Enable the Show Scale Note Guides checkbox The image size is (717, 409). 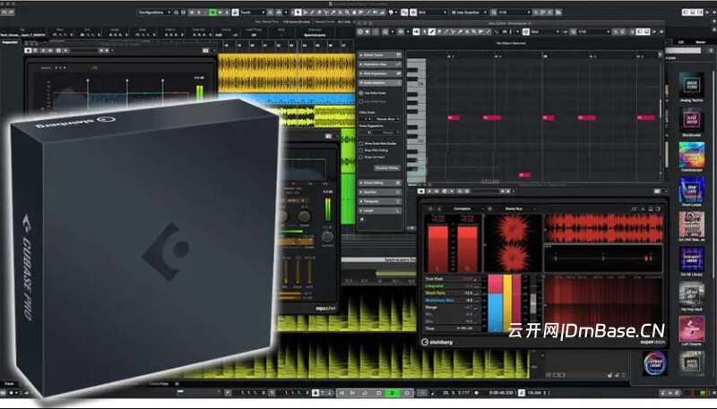(361, 143)
